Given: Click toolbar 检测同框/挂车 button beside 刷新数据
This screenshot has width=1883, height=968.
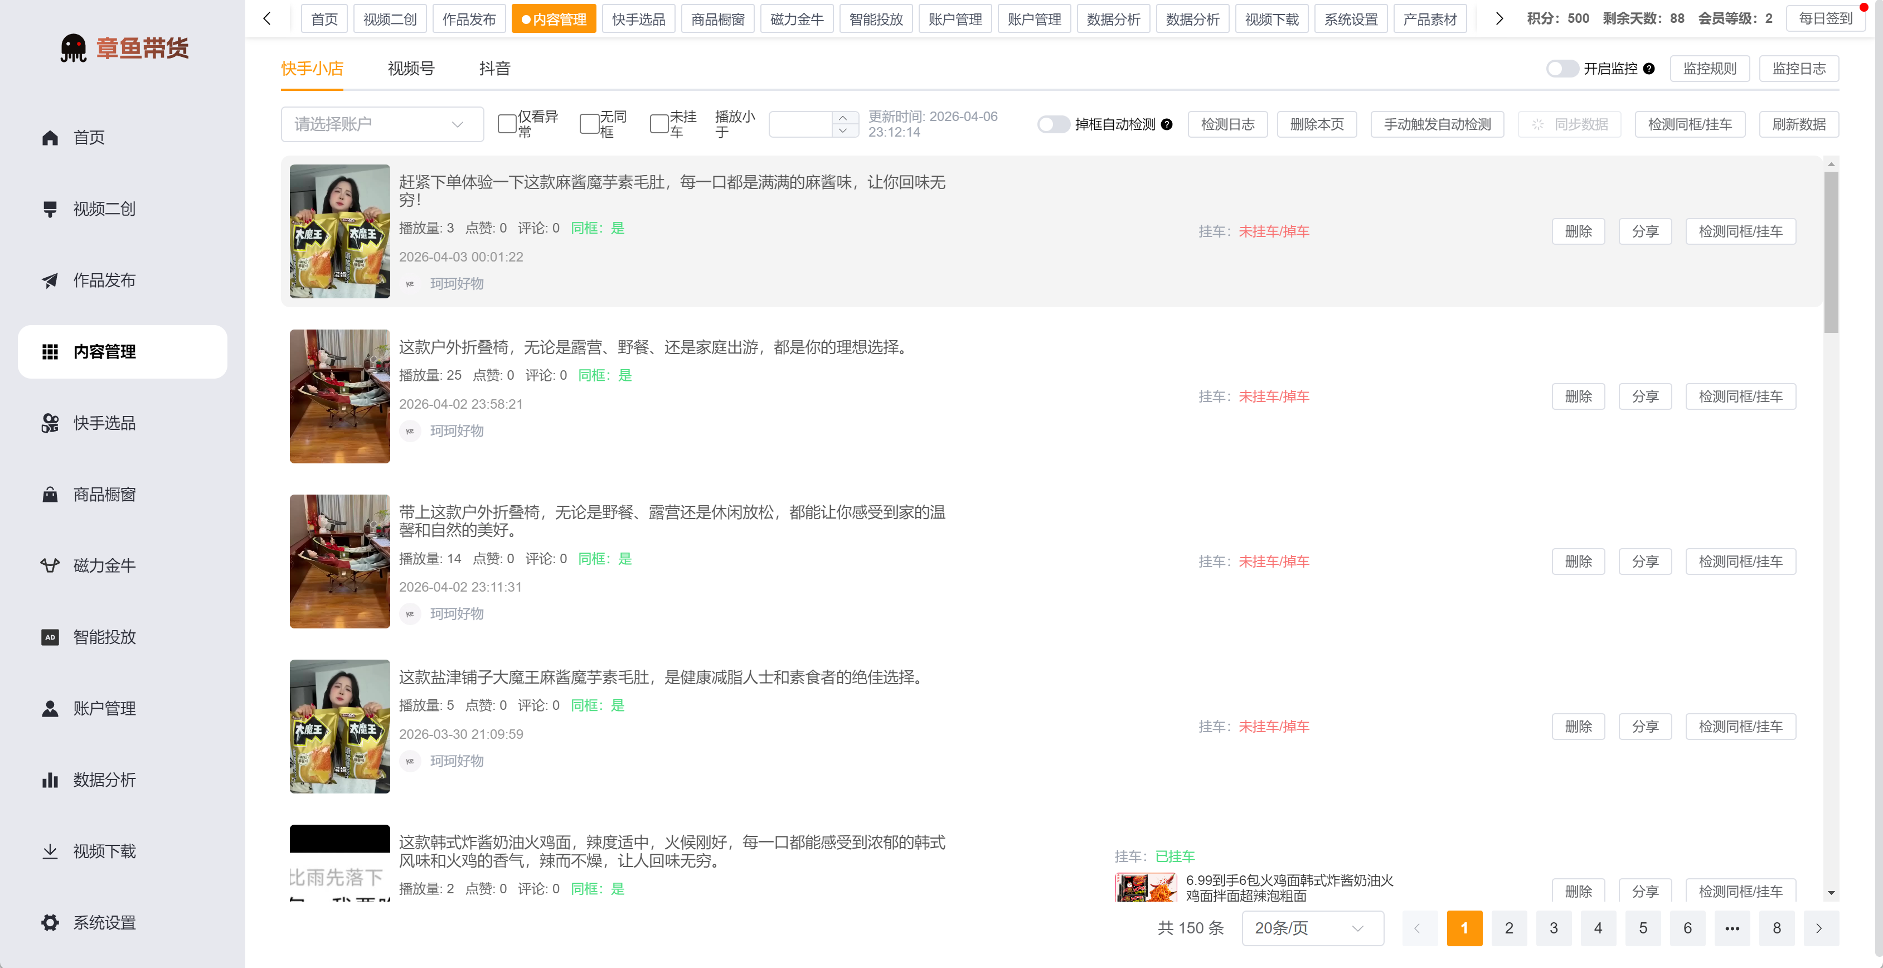Looking at the screenshot, I should coord(1690,124).
